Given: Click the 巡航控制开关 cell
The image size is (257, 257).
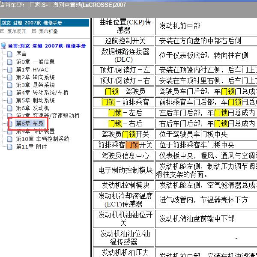Looking at the screenshot, I should [x=124, y=41].
